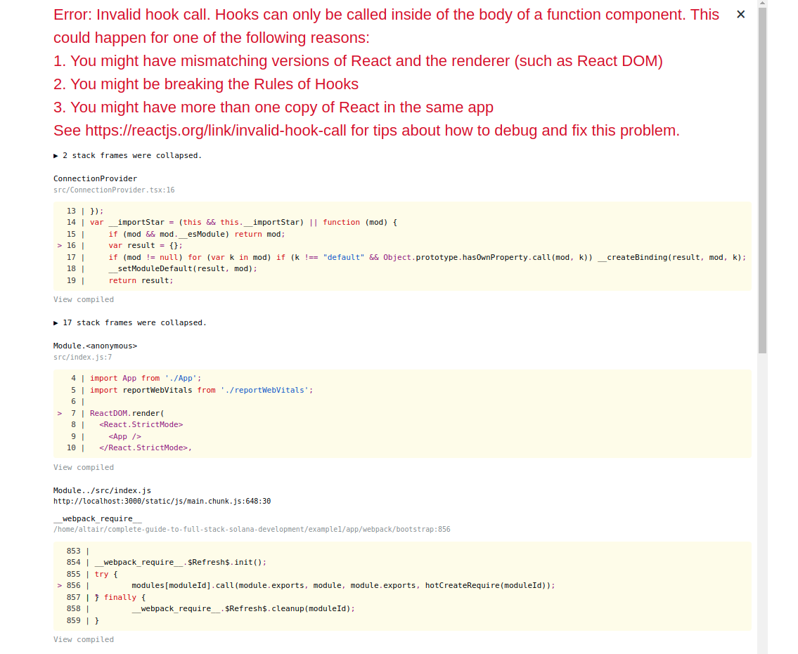798x654 pixels.
Task: Expand the 17 collapsed stack frames
Action: click(x=130, y=323)
